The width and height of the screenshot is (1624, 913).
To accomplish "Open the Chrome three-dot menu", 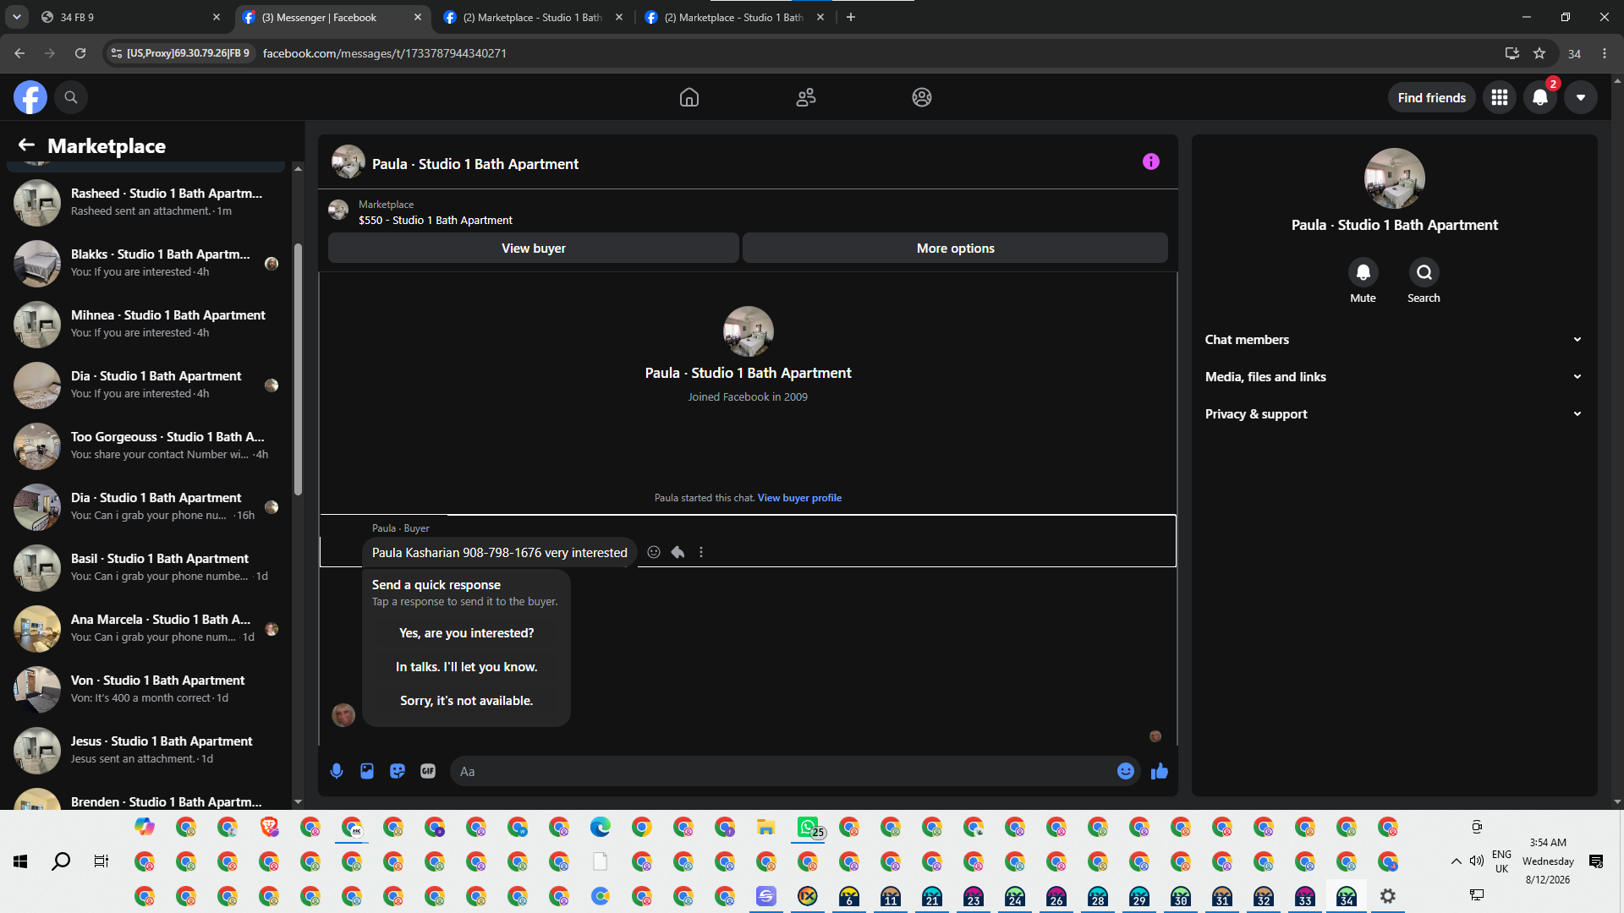I will [x=1605, y=53].
